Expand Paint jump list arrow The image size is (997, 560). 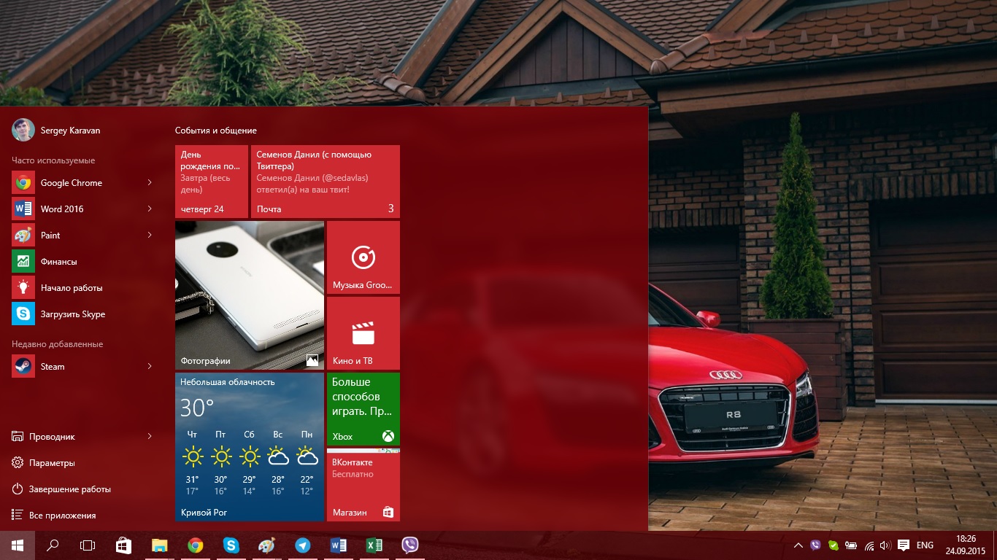pos(150,236)
